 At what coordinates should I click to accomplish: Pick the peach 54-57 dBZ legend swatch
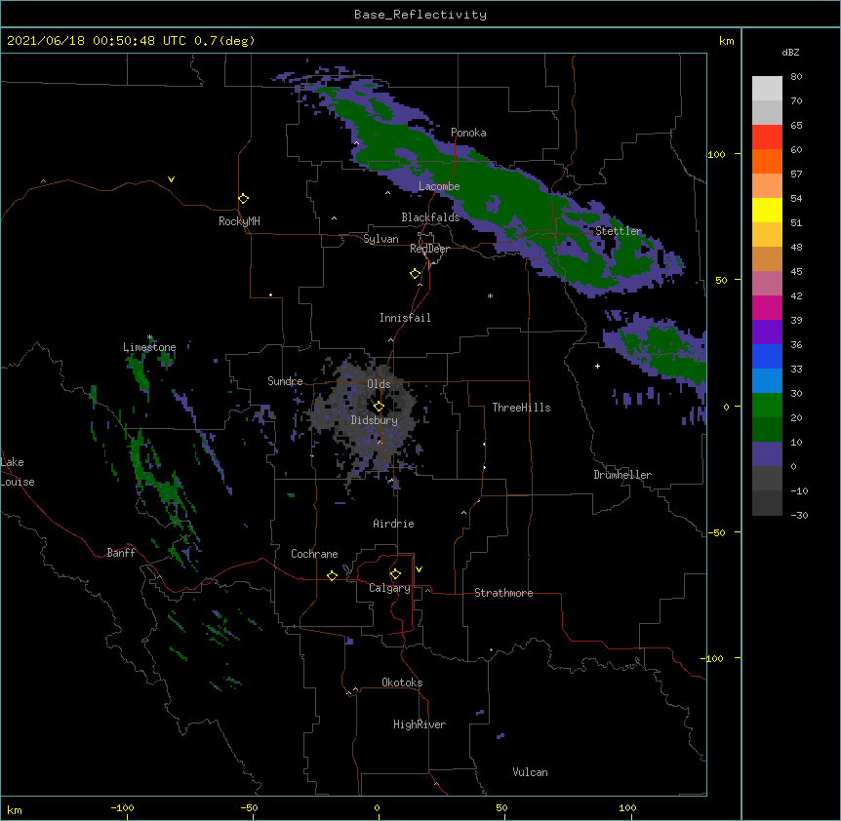pos(767,186)
